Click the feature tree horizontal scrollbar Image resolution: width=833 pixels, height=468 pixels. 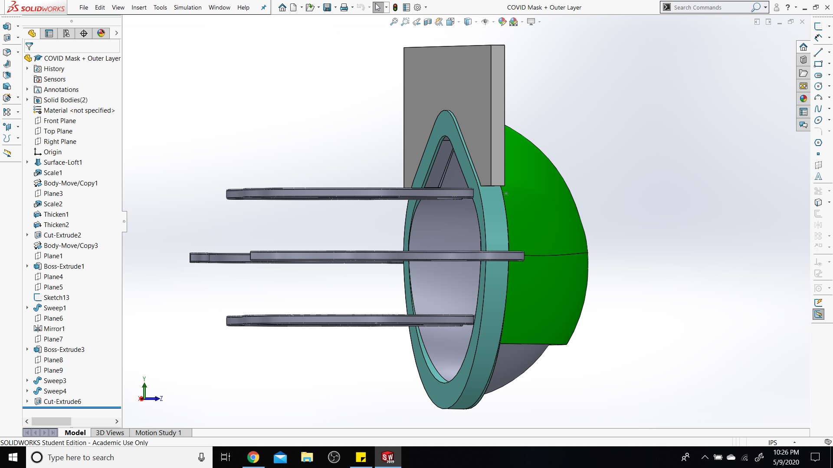(51, 421)
